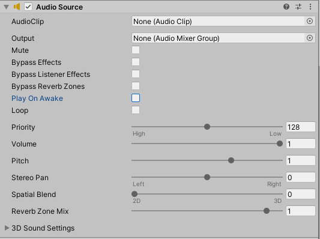Toggle the Play On Awake checkbox

pyautogui.click(x=136, y=98)
